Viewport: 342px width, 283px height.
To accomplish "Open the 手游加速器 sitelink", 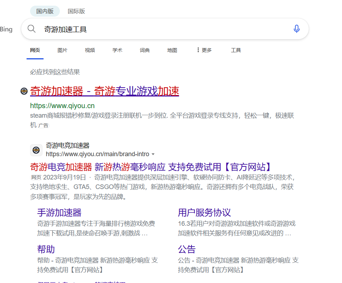I will pyautogui.click(x=59, y=212).
